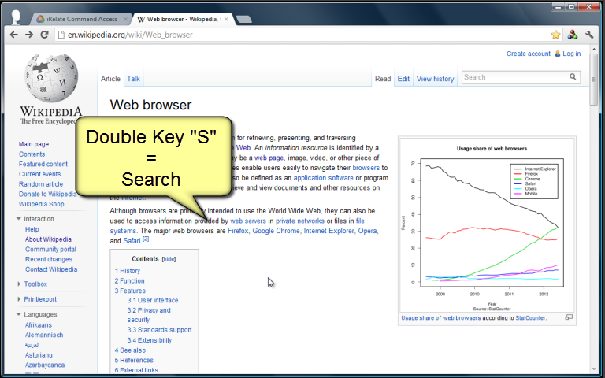Open the web servers link

pos(248,220)
